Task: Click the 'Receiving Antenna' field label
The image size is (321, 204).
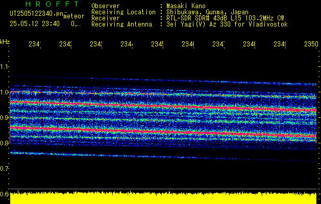Action: [121, 24]
